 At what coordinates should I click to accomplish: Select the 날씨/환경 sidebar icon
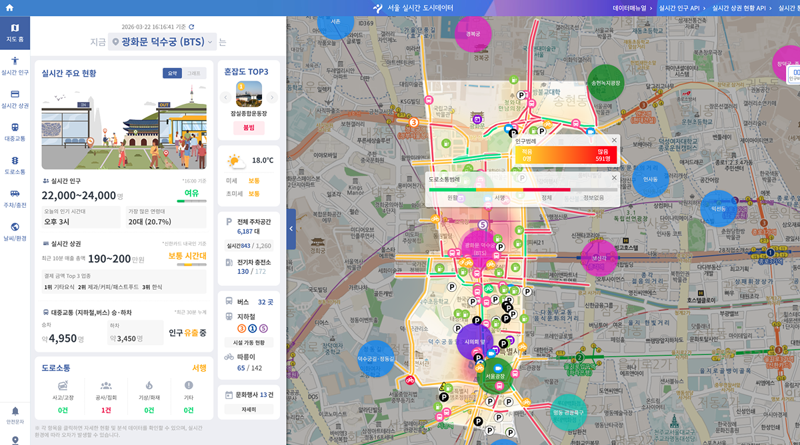pyautogui.click(x=15, y=231)
